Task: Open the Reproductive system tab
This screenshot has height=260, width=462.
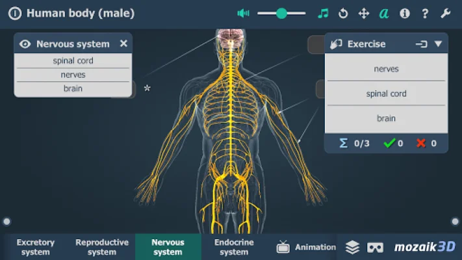Action: point(102,247)
